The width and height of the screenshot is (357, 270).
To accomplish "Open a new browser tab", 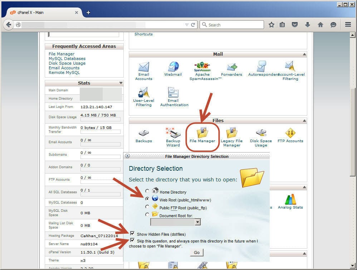I will coord(88,12).
